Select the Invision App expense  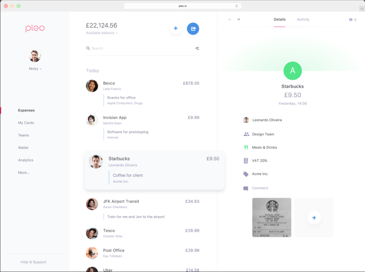click(x=143, y=127)
